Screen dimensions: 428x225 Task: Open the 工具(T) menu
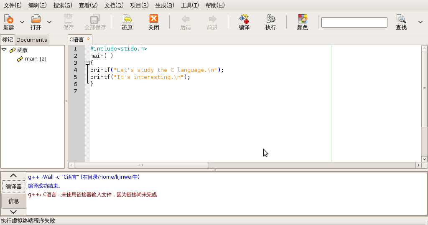click(190, 5)
